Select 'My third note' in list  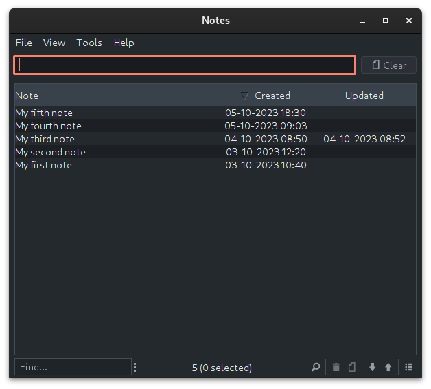[45, 139]
